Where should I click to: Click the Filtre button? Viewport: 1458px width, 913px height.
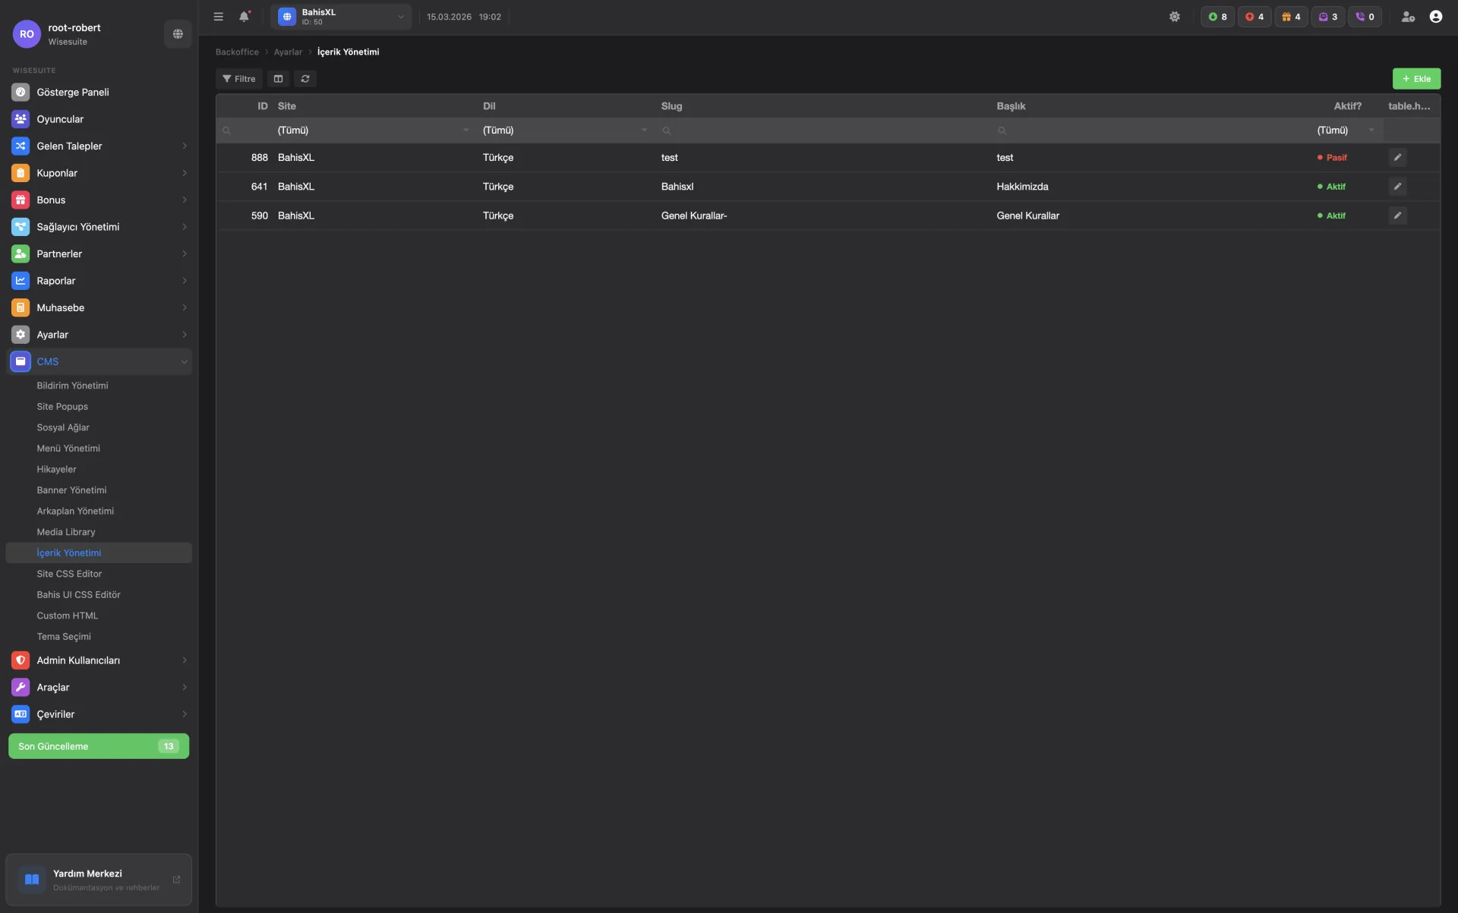point(239,79)
